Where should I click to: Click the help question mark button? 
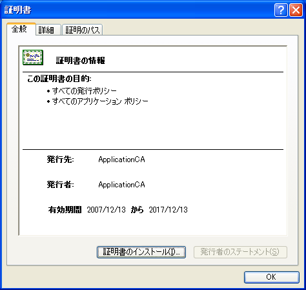click(x=281, y=10)
